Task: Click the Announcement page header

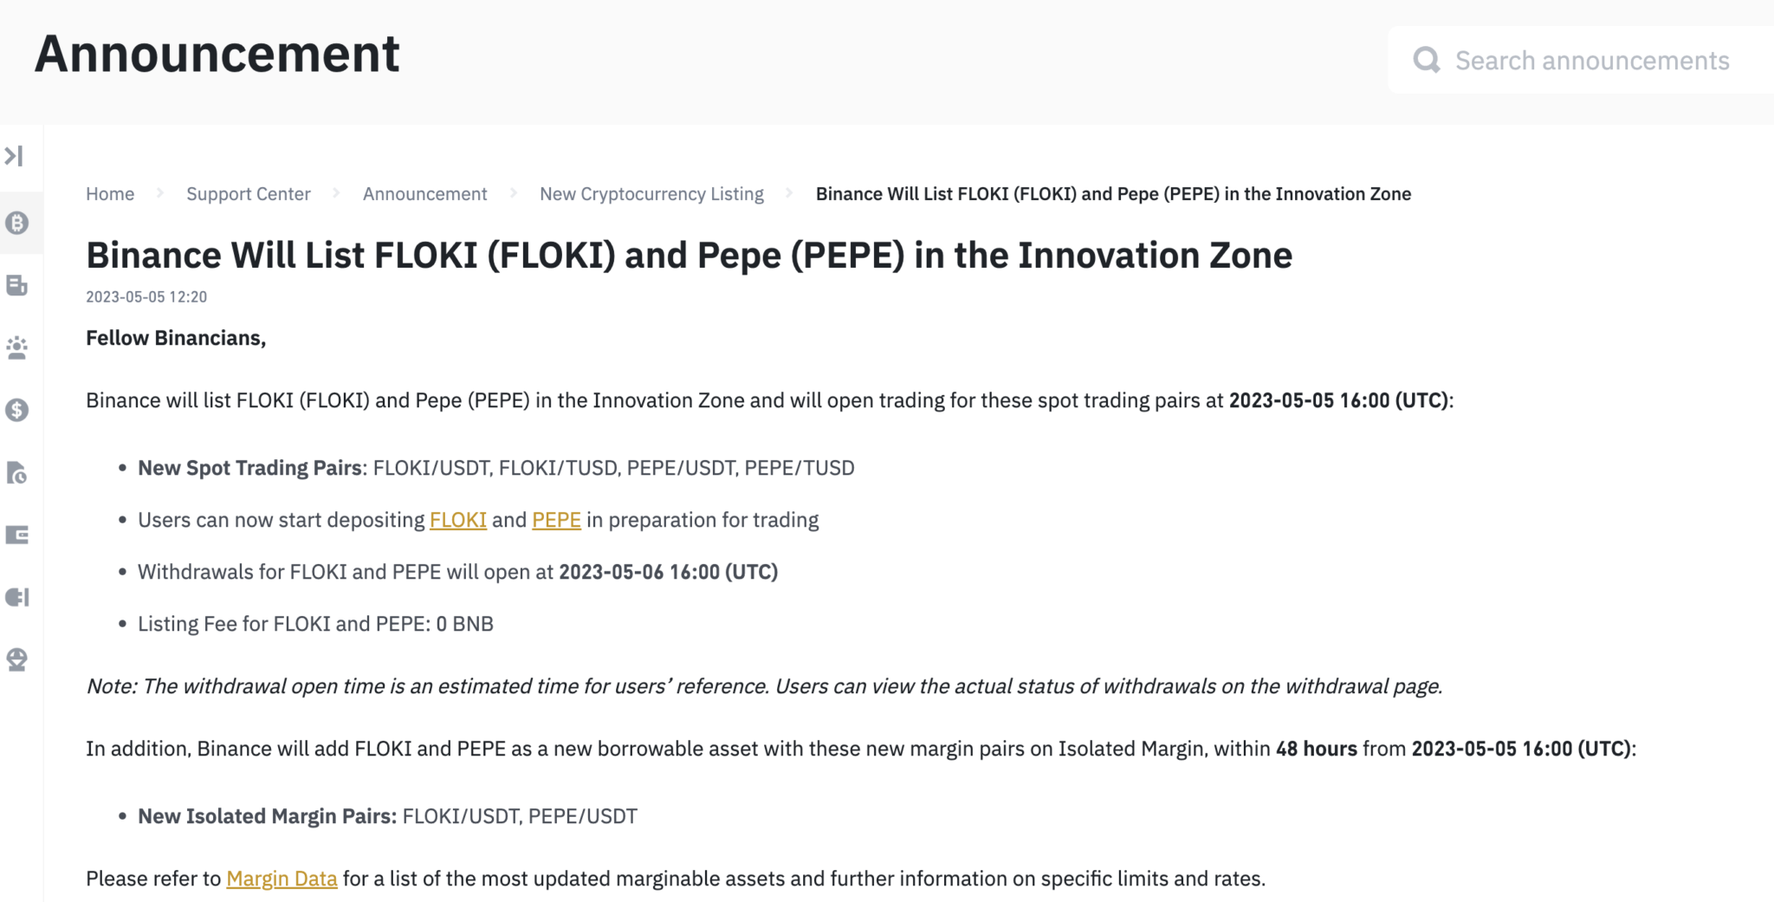Action: 217,54
